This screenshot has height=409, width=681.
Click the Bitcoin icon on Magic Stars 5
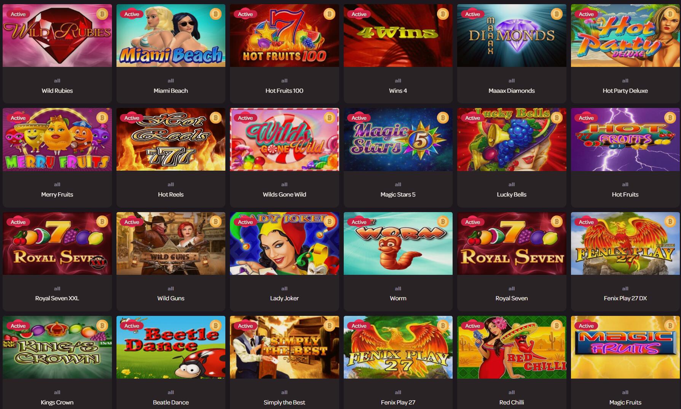click(x=443, y=118)
